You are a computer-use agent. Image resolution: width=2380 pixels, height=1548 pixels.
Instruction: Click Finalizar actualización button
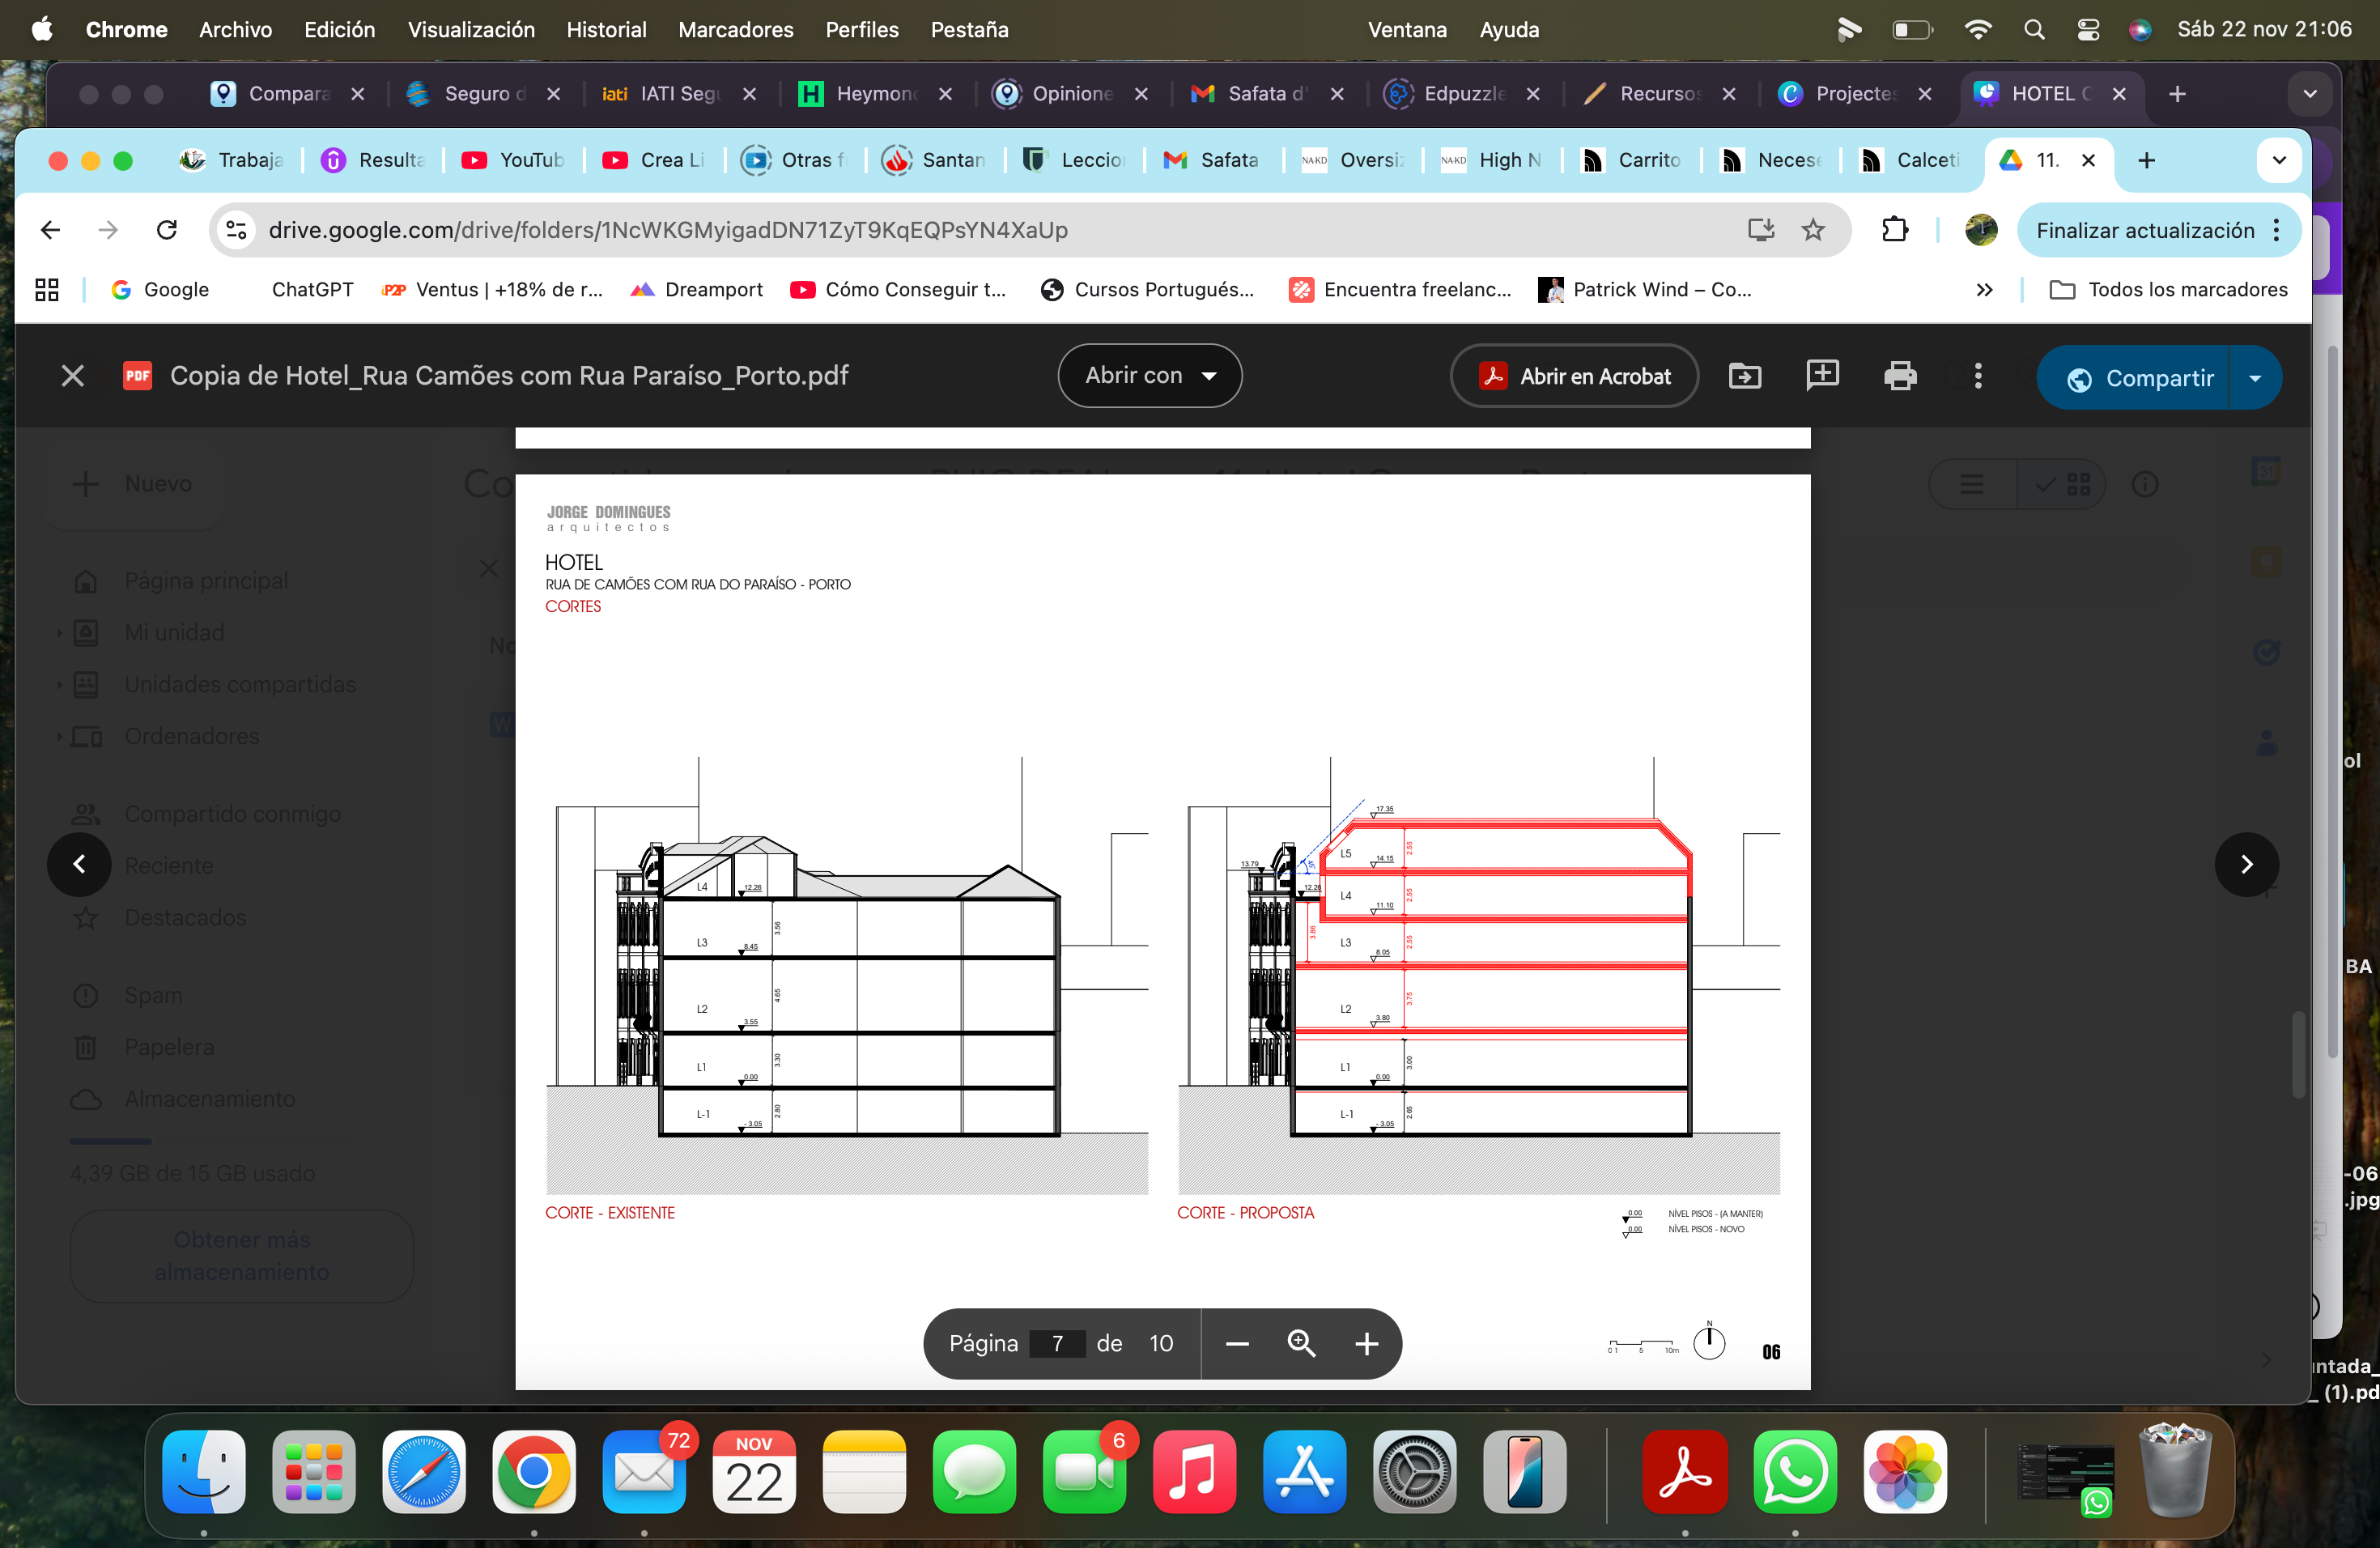coord(2145,230)
